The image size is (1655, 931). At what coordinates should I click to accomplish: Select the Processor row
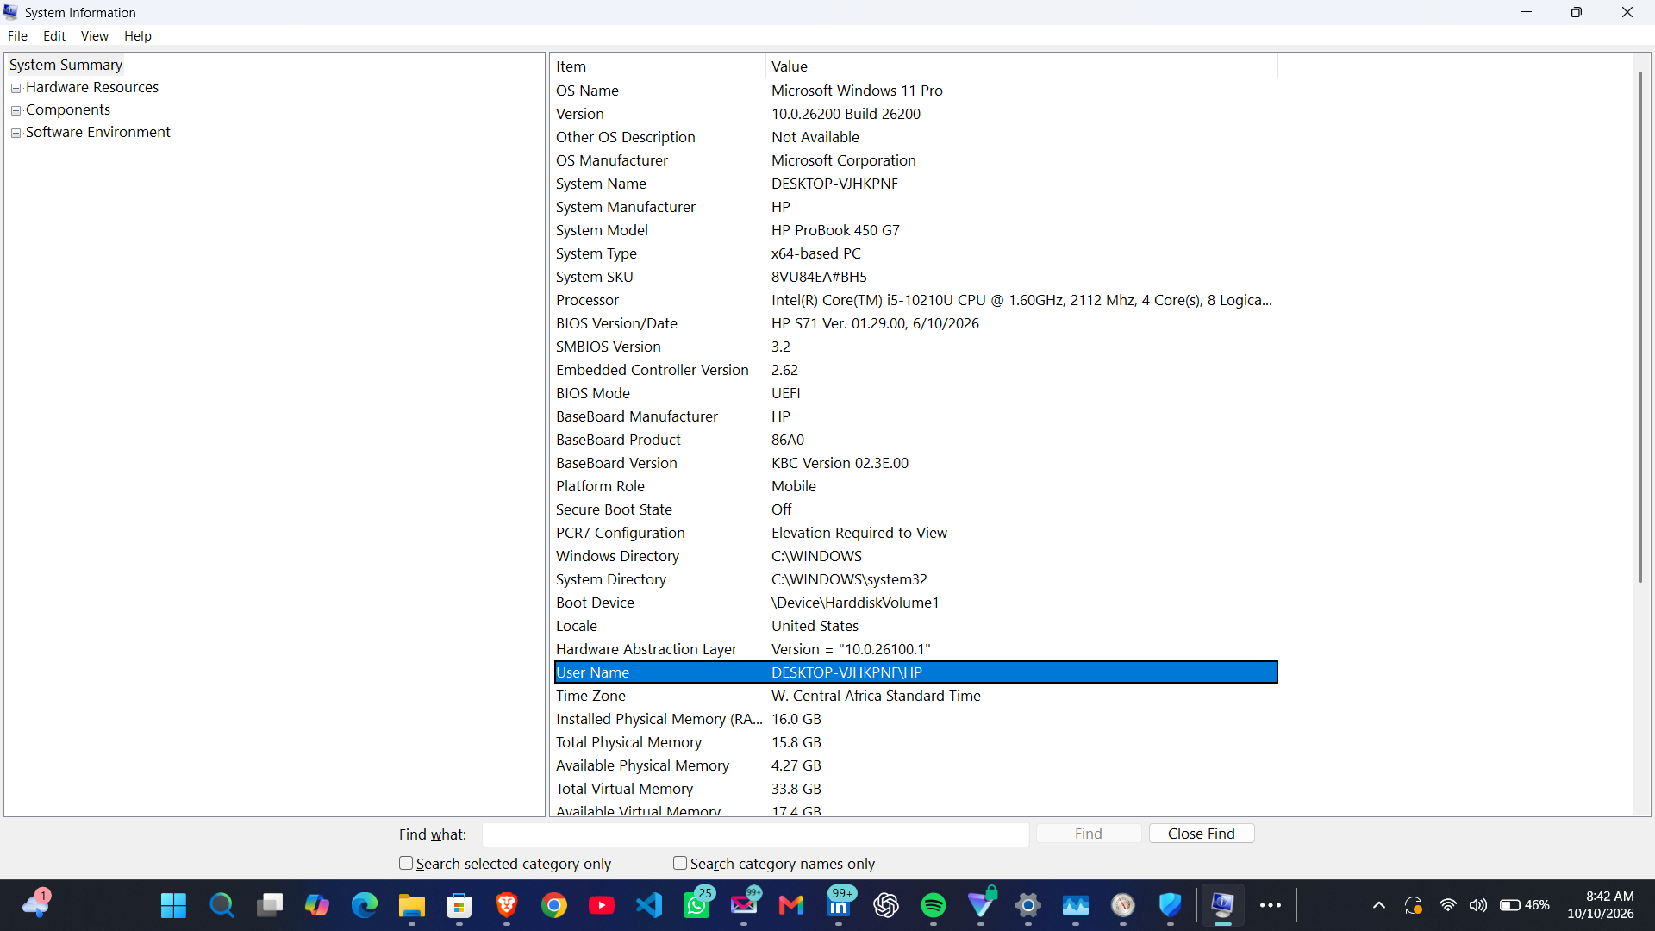915,300
